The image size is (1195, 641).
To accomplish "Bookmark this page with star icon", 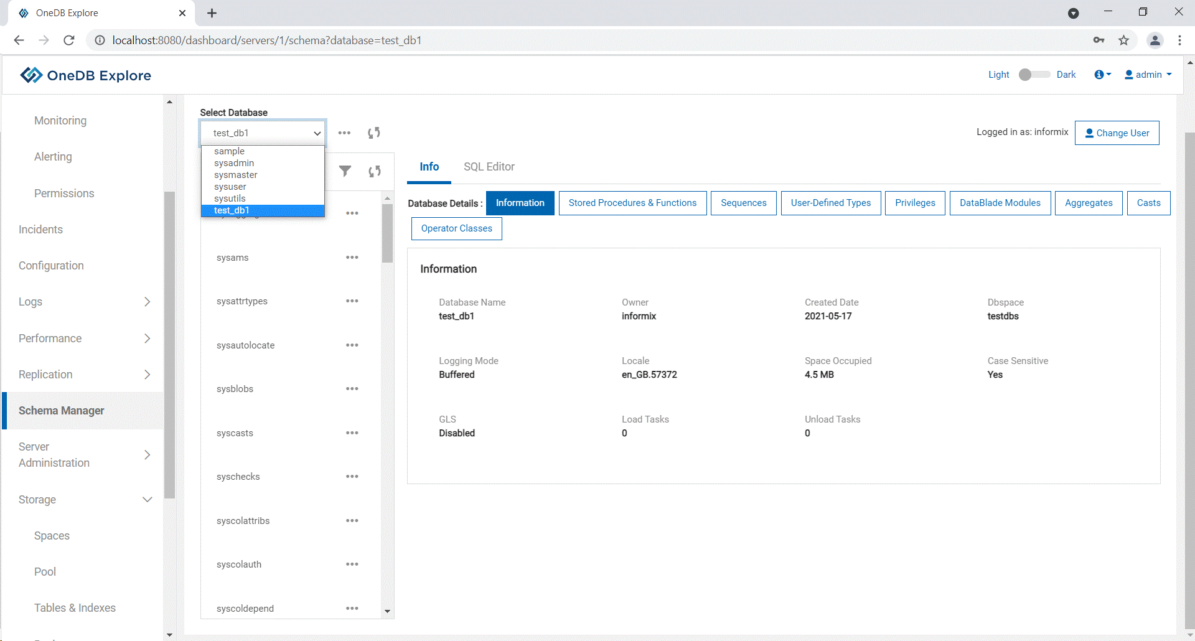I will point(1123,40).
